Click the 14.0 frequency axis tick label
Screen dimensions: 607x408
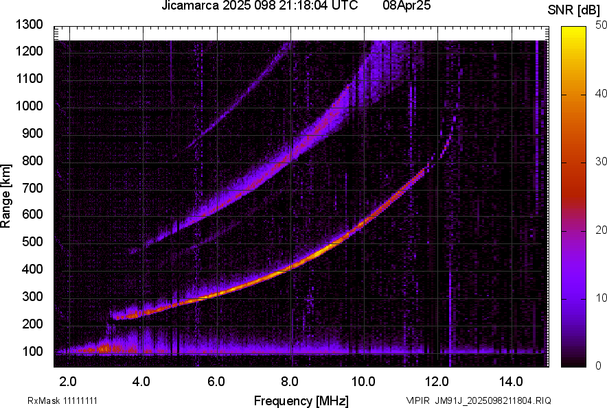point(511,382)
